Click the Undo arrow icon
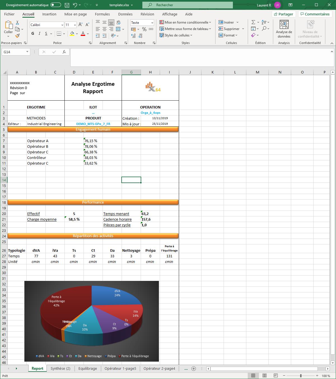336x379 pixels. coord(75,5)
